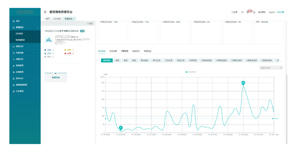Open notifications bell with red badge
This screenshot has height=153, width=297.
point(248,12)
